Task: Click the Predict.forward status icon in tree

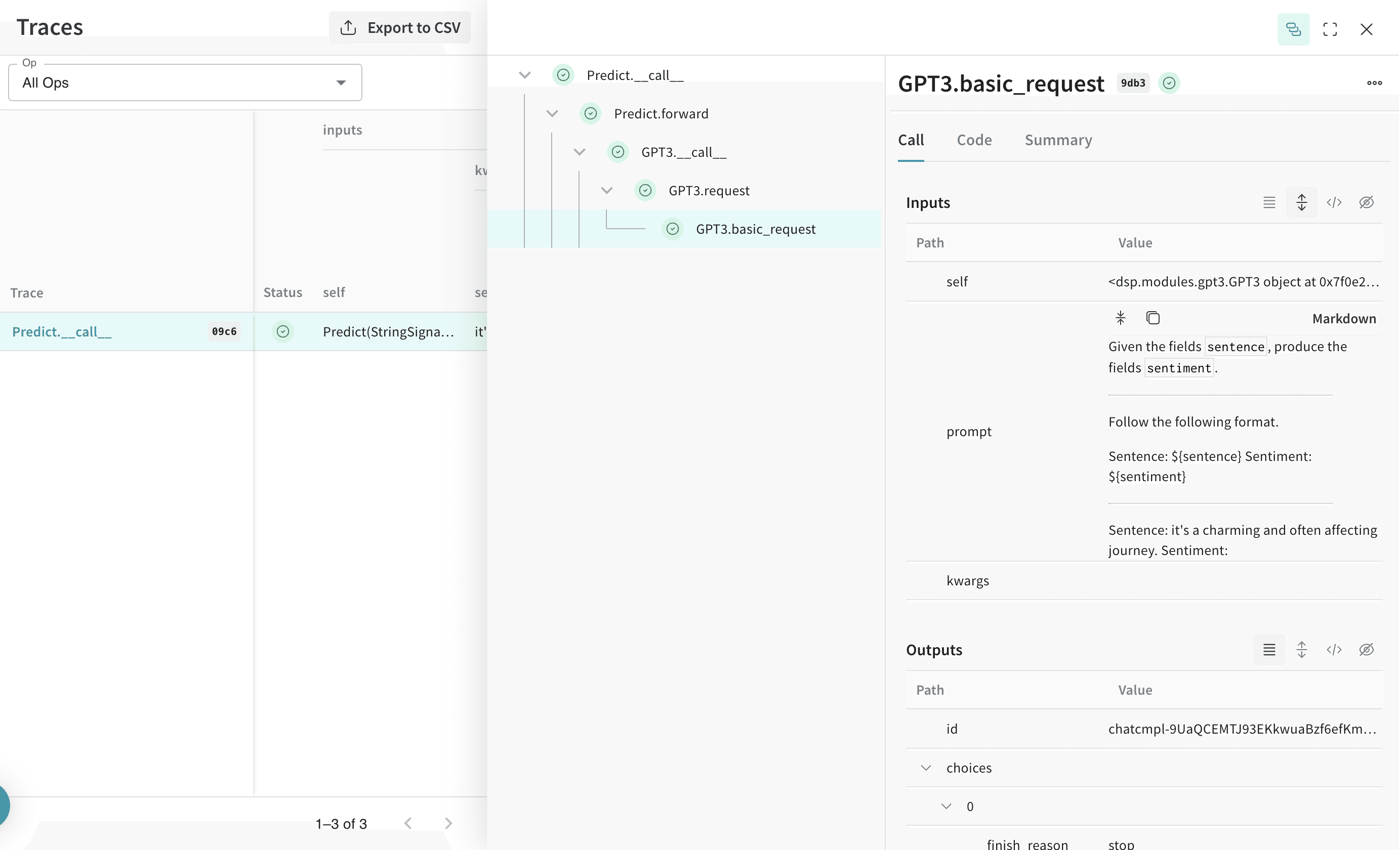Action: click(x=591, y=113)
